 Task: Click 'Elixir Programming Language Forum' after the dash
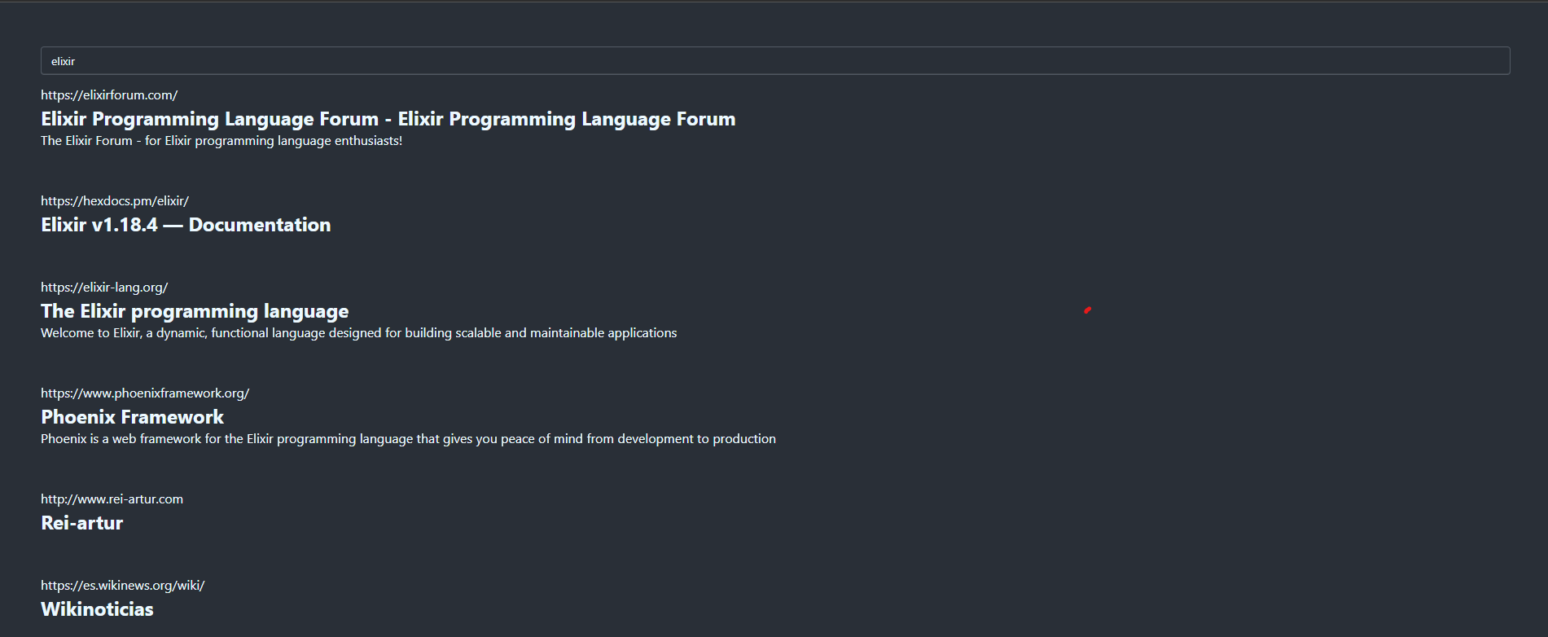click(x=566, y=119)
